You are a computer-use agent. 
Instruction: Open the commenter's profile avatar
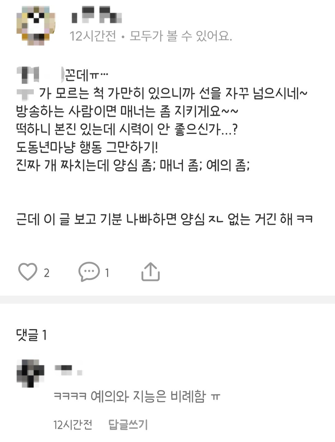(30, 373)
